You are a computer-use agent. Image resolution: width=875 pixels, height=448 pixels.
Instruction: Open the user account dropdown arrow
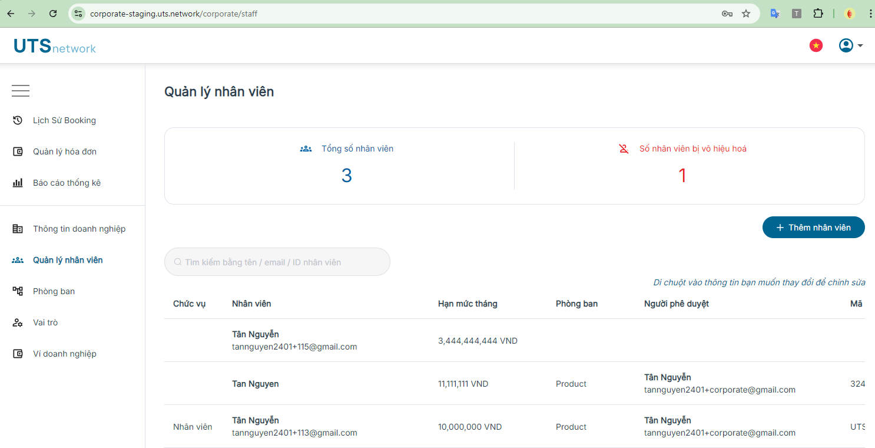[x=860, y=46]
